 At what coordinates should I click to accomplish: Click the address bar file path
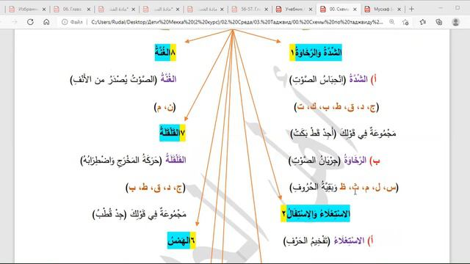point(236,22)
